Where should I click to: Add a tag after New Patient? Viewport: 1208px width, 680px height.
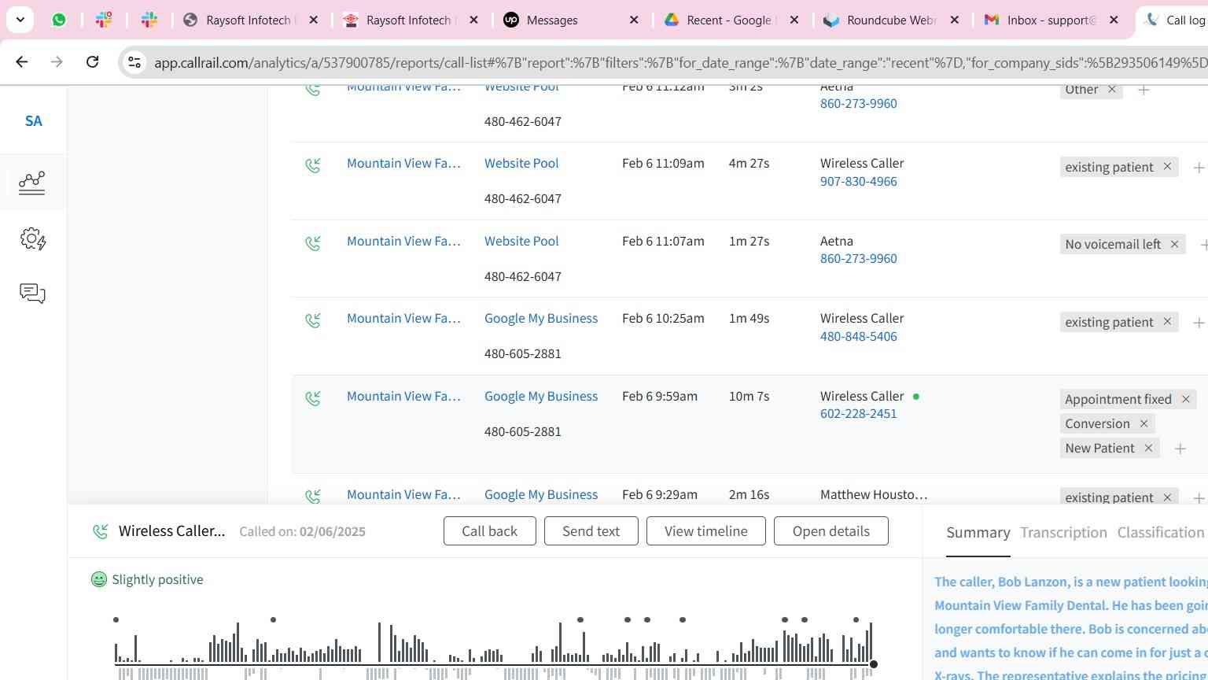[1180, 449]
